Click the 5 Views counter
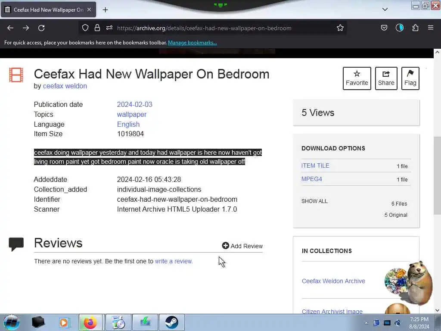Image resolution: width=441 pixels, height=331 pixels. [x=318, y=112]
